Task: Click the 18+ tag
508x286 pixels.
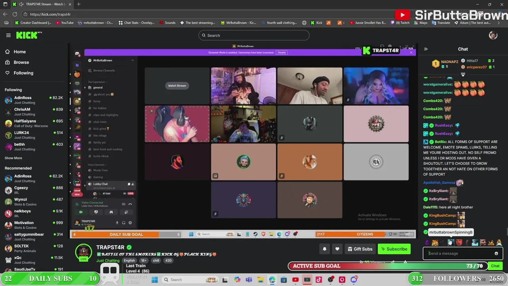Action: [x=144, y=261]
